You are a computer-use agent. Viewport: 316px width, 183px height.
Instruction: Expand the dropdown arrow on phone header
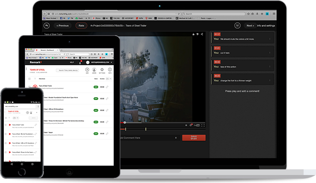37,113
